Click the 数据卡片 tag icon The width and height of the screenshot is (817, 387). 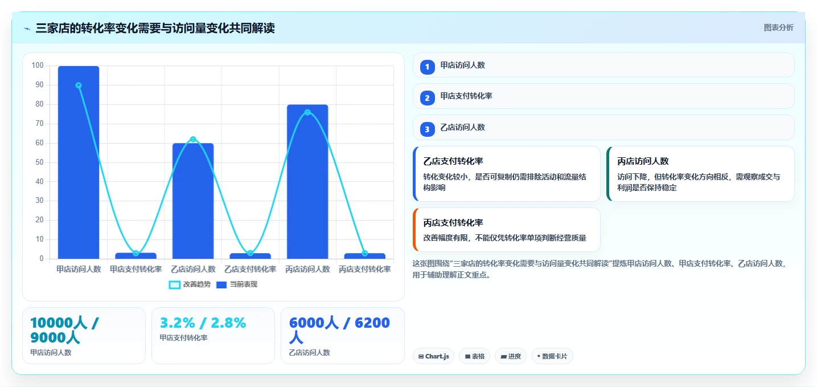539,356
